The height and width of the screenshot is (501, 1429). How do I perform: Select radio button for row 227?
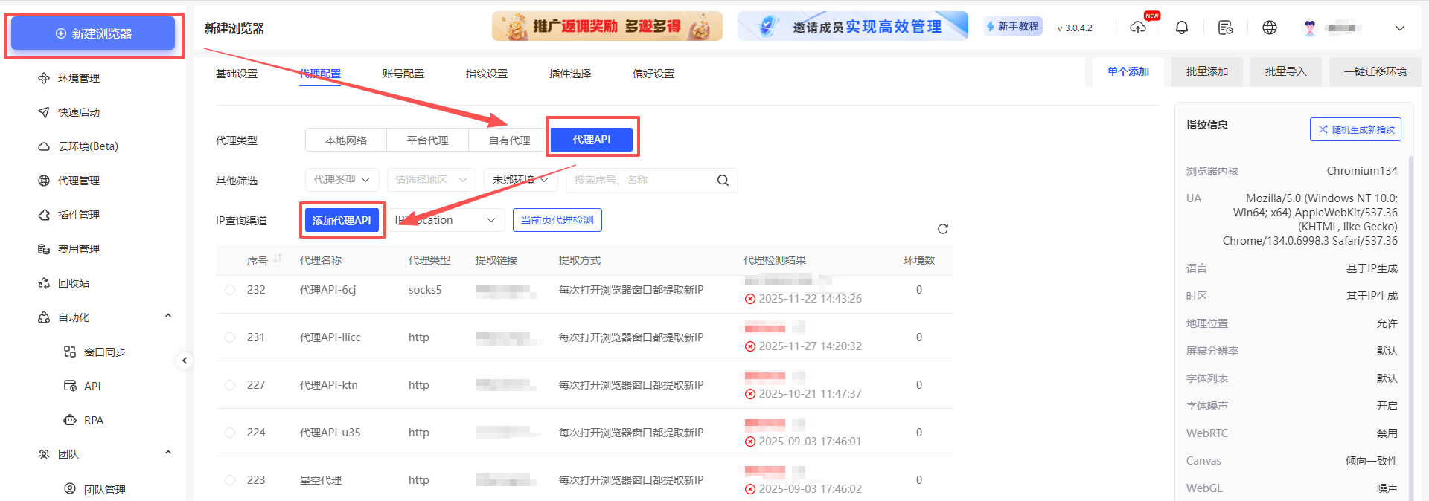click(230, 385)
